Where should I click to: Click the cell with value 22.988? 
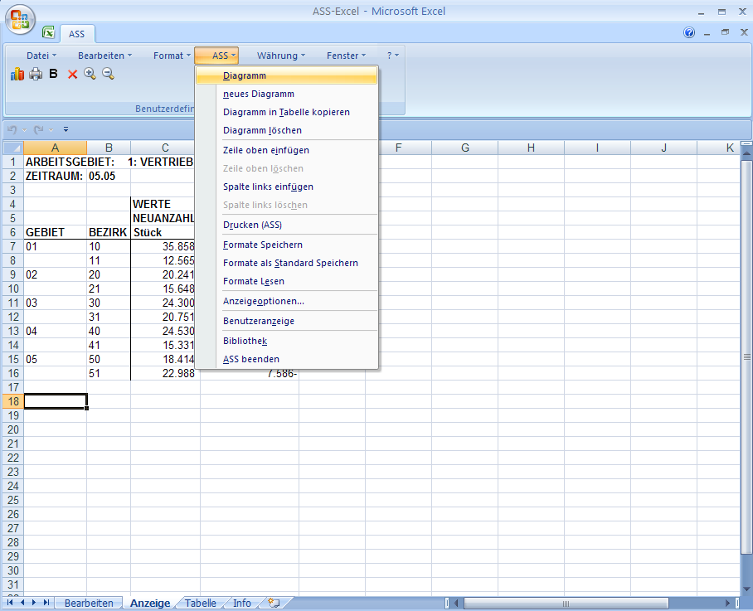165,373
